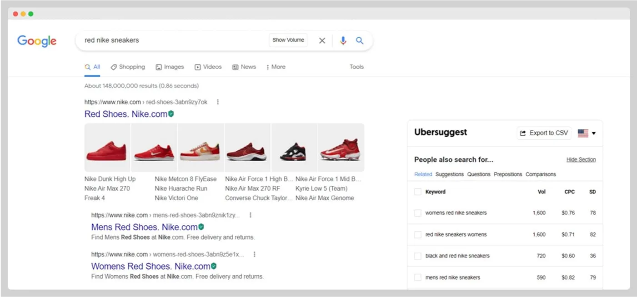Click the search magnifying glass icon
The height and width of the screenshot is (297, 637).
coord(360,40)
